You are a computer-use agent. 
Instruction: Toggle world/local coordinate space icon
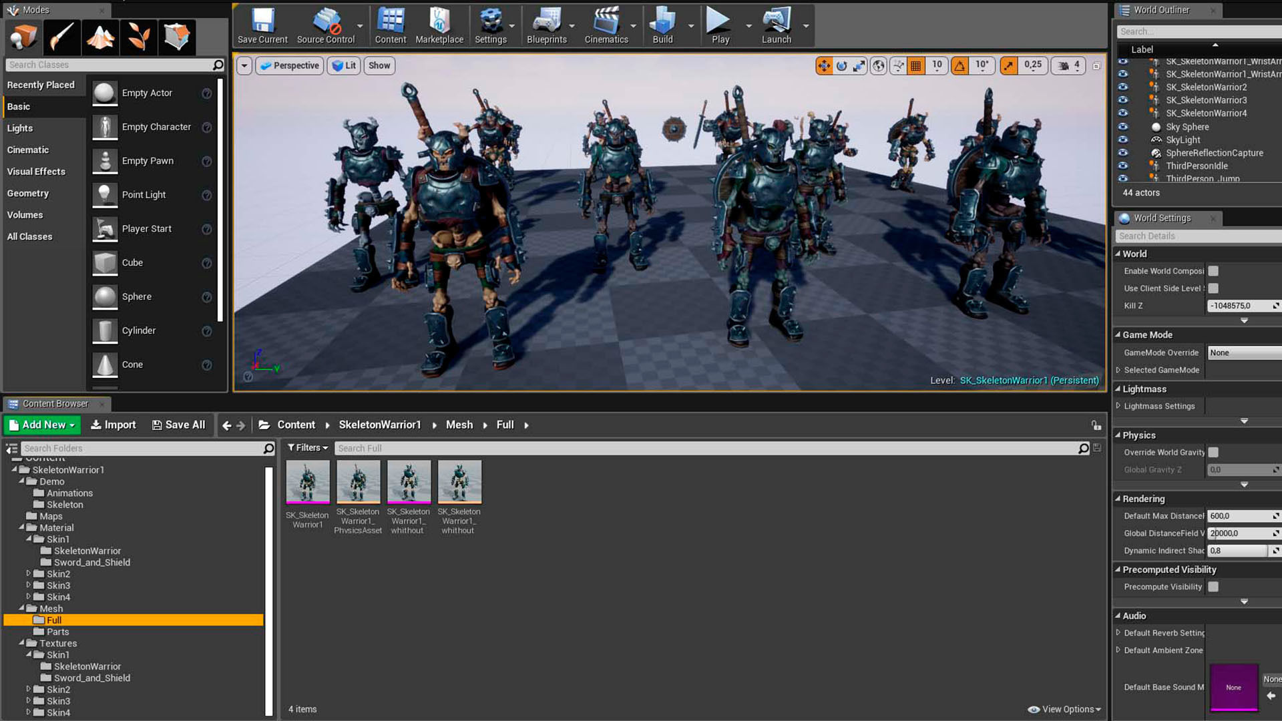click(879, 65)
